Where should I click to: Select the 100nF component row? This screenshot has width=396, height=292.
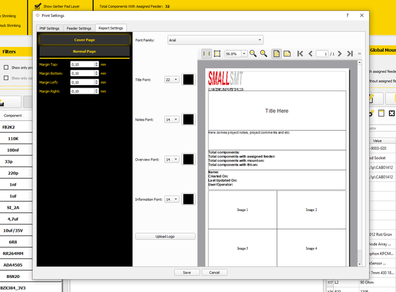tap(16, 150)
